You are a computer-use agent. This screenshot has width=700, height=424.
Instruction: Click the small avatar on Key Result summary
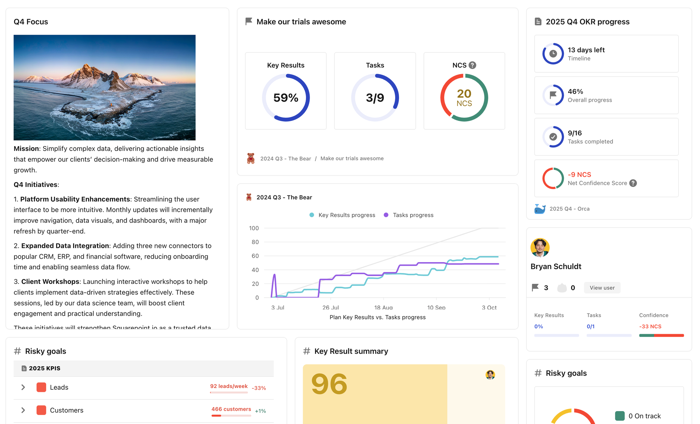pyautogui.click(x=490, y=375)
